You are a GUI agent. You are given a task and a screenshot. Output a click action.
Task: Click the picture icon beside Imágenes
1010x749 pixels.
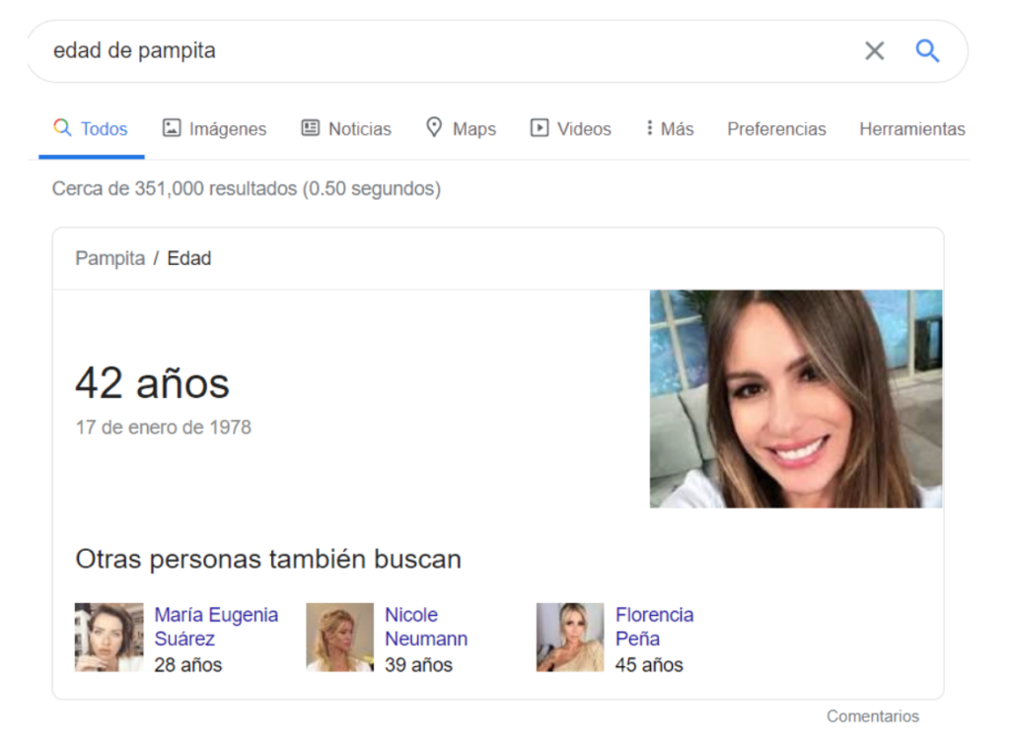coord(172,127)
